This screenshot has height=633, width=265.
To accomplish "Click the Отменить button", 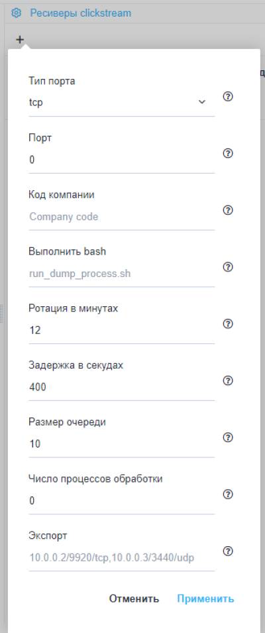I will point(134,599).
